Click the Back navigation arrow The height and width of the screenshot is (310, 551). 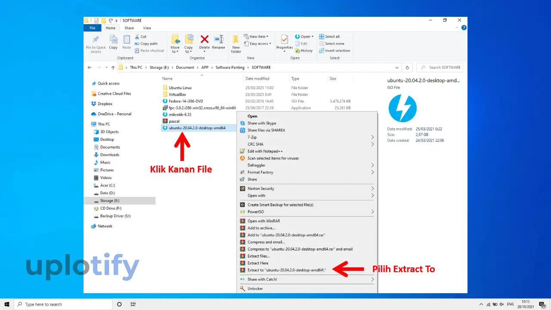pos(90,68)
